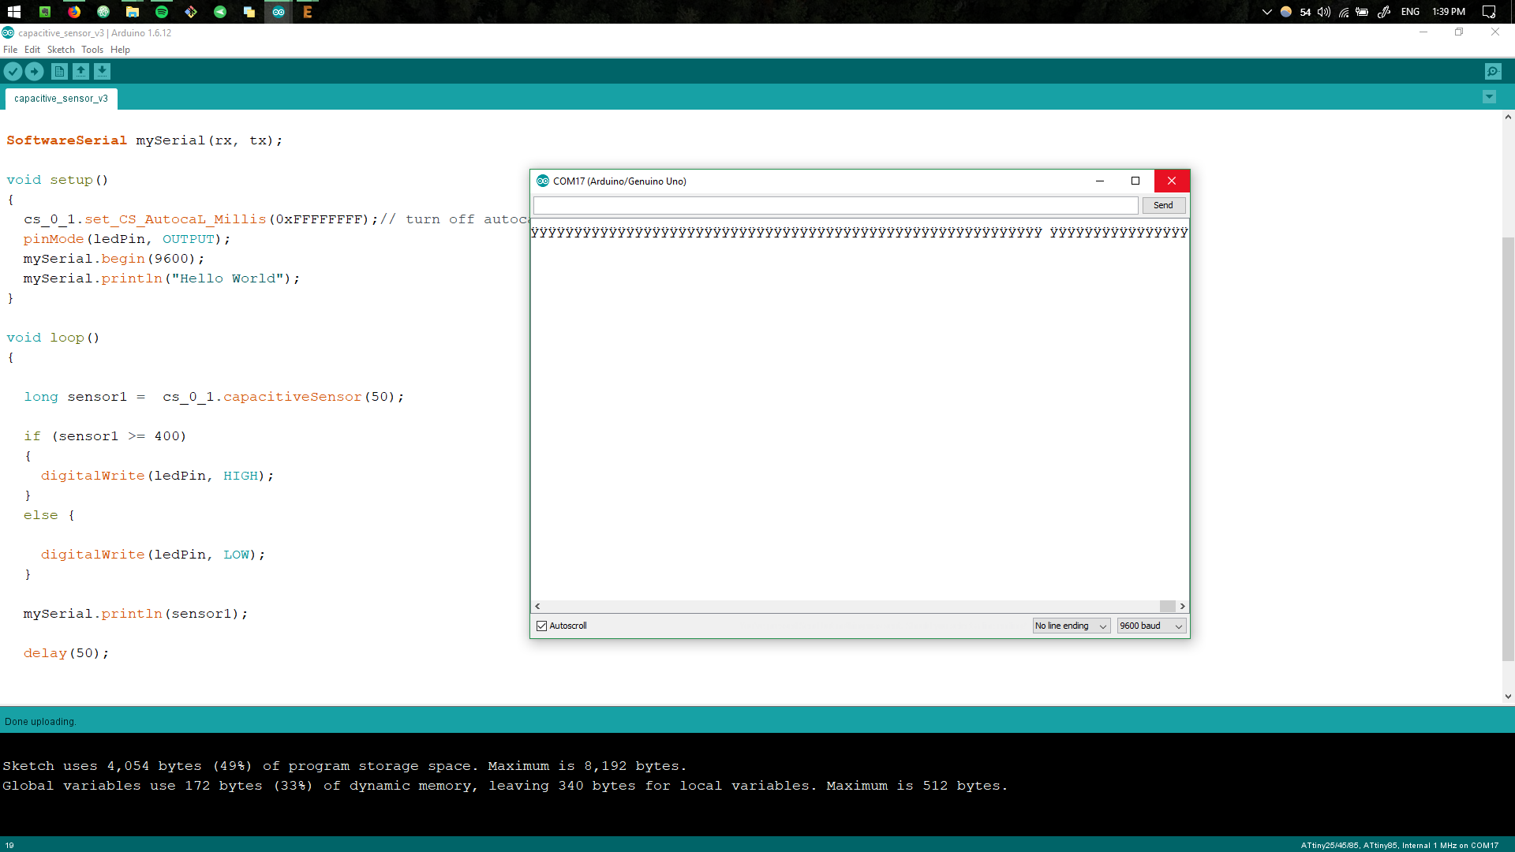Click the editor vertical scrollbar up arrow
This screenshot has width=1515, height=852.
tap(1508, 117)
